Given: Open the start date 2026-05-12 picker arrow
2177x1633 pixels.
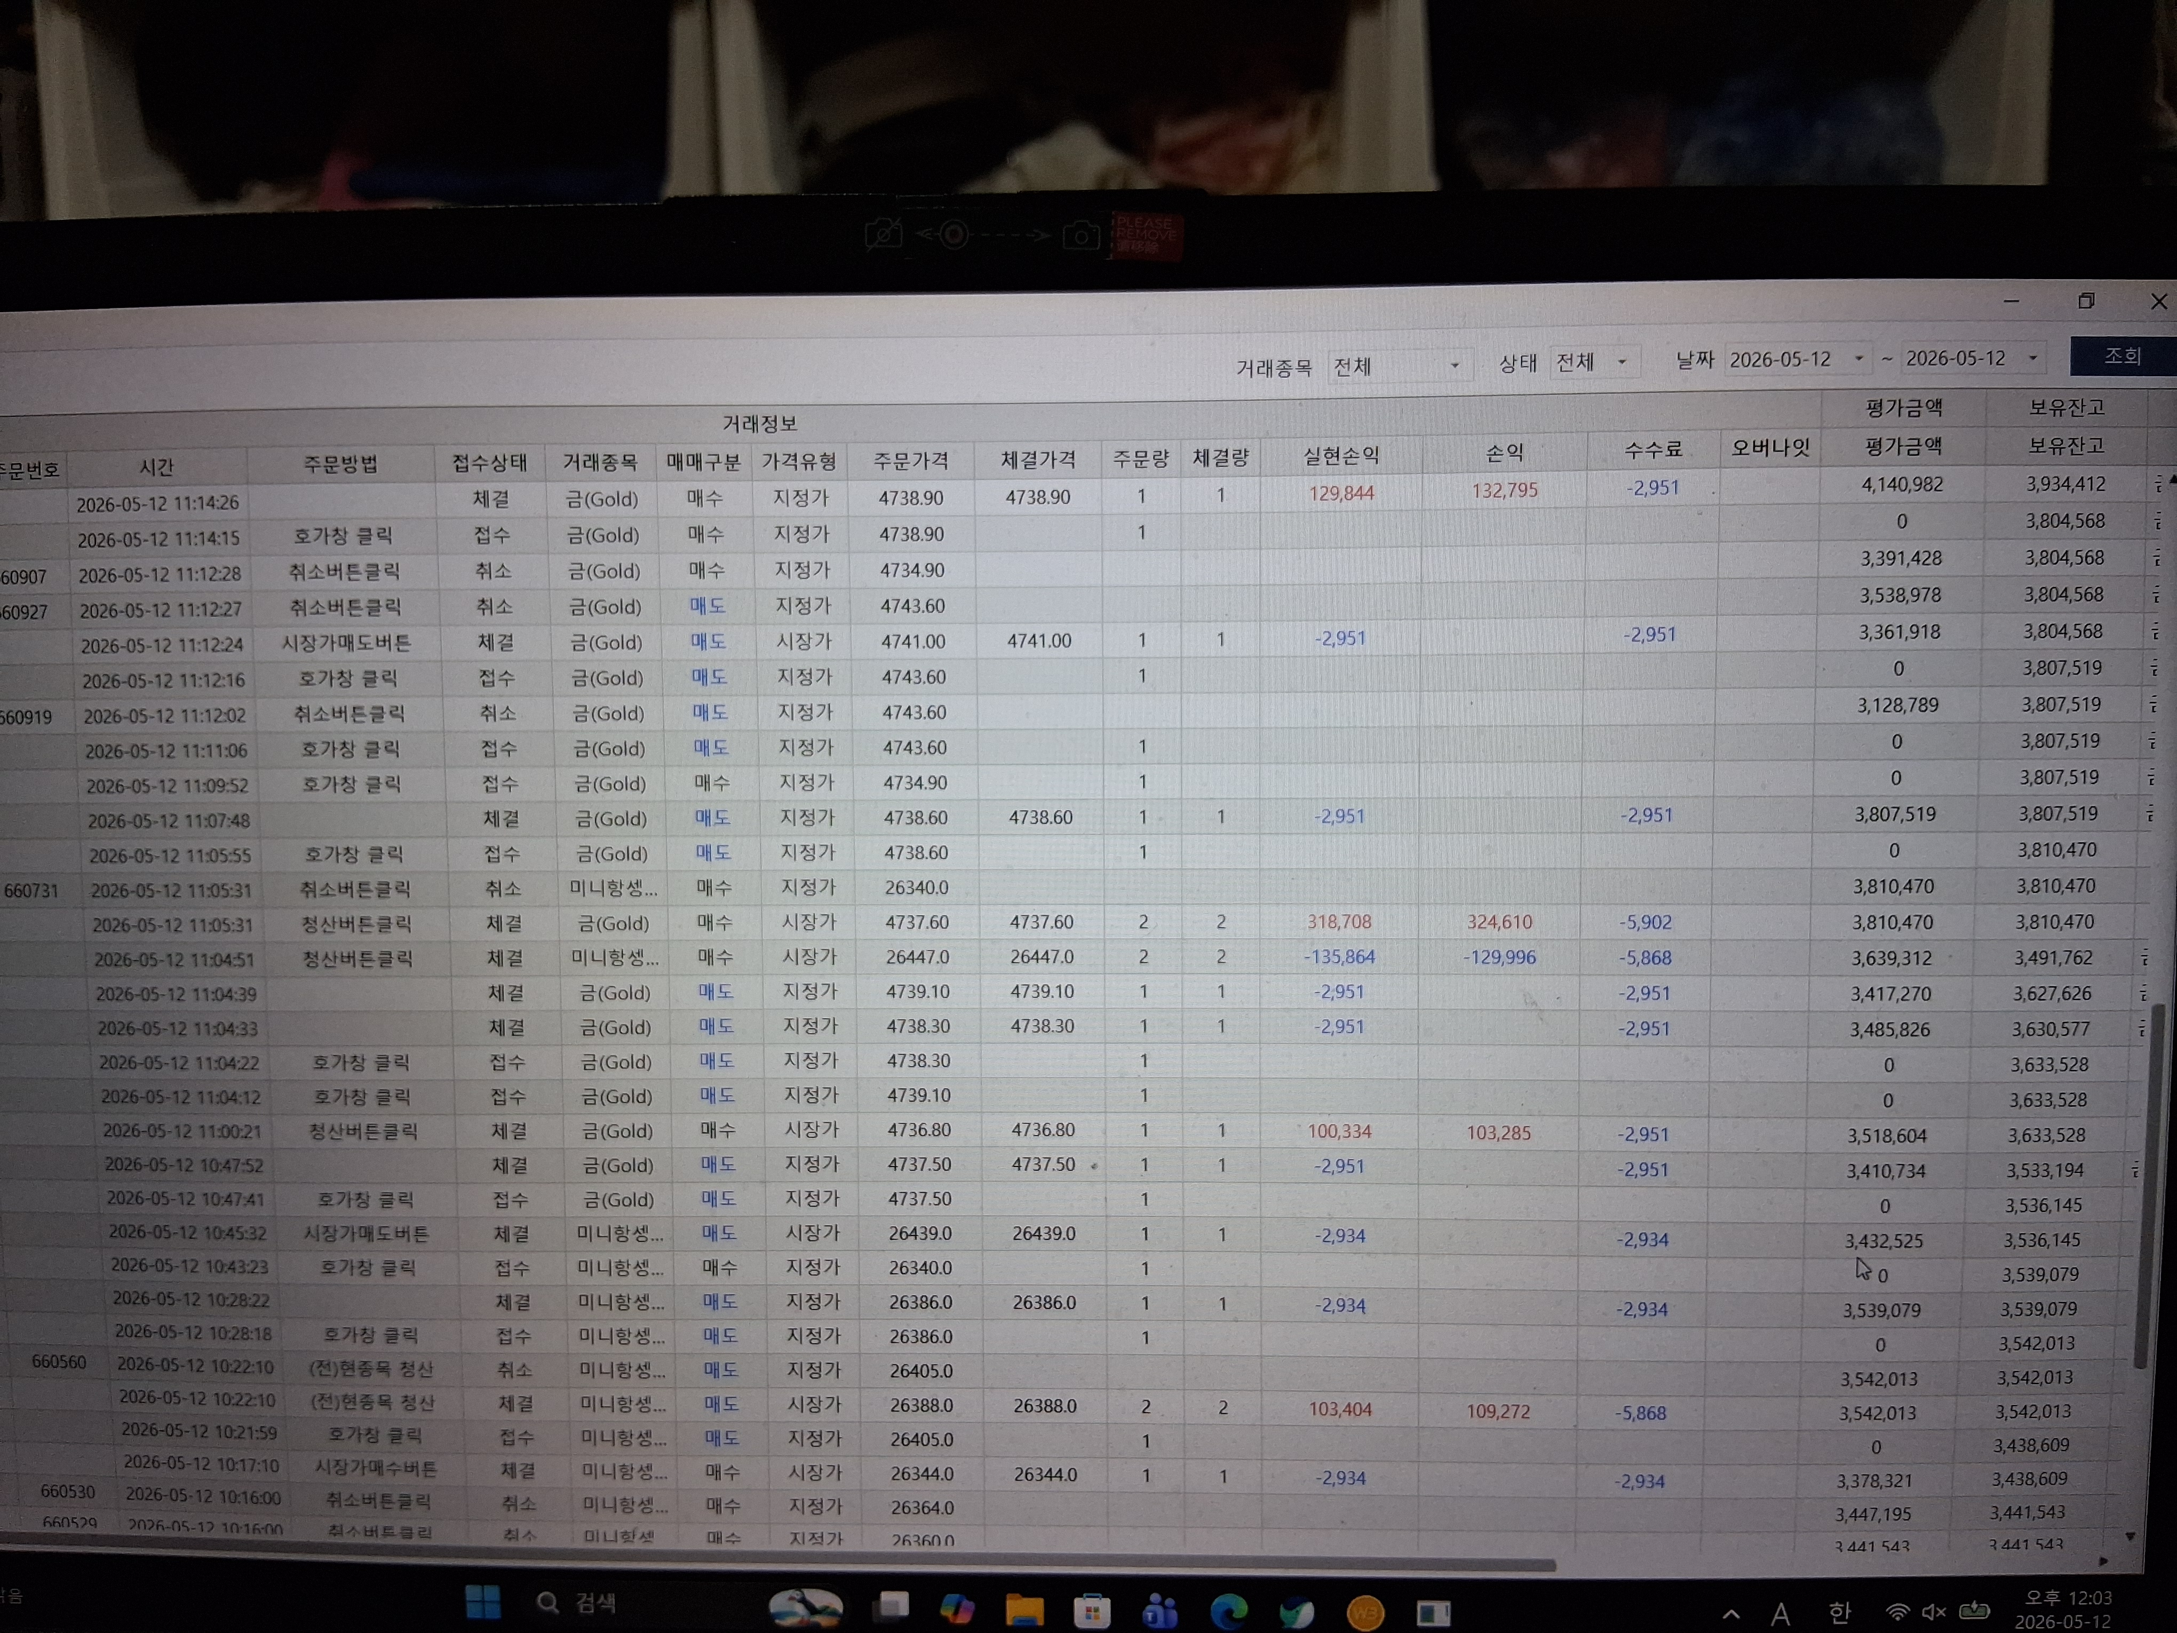Looking at the screenshot, I should (x=1858, y=358).
